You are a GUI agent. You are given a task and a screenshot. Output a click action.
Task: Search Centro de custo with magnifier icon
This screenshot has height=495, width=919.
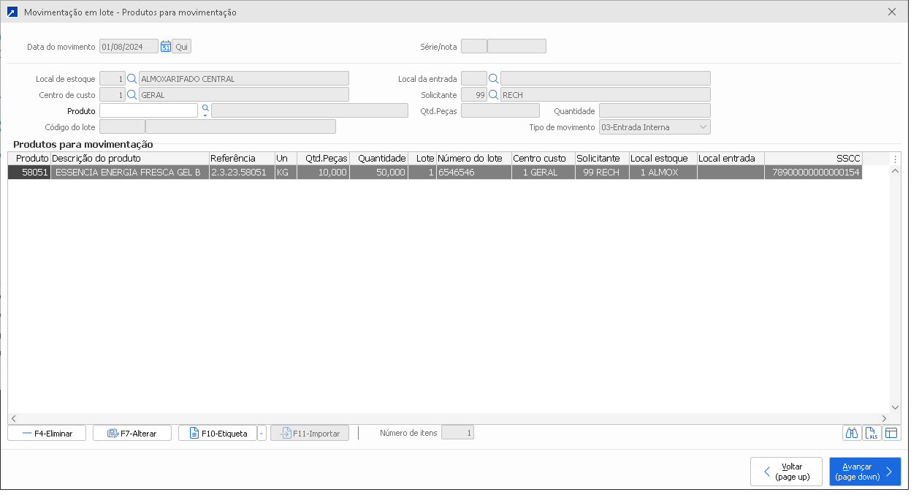(x=132, y=95)
